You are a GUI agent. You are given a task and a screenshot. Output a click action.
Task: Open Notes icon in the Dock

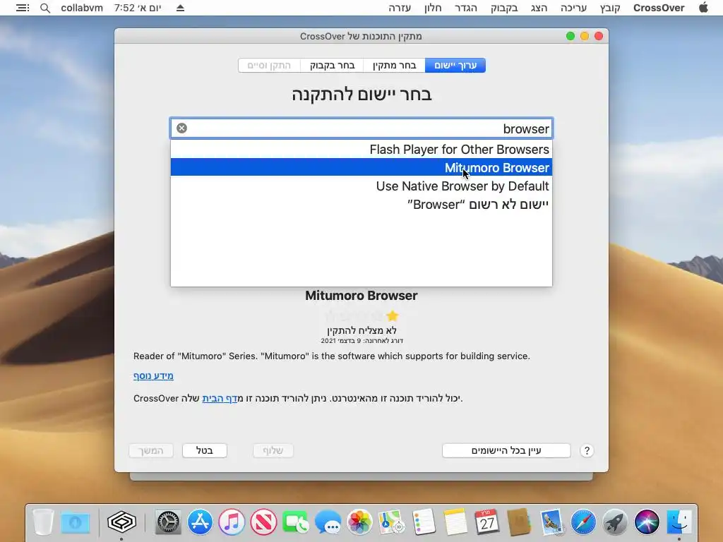point(455,522)
